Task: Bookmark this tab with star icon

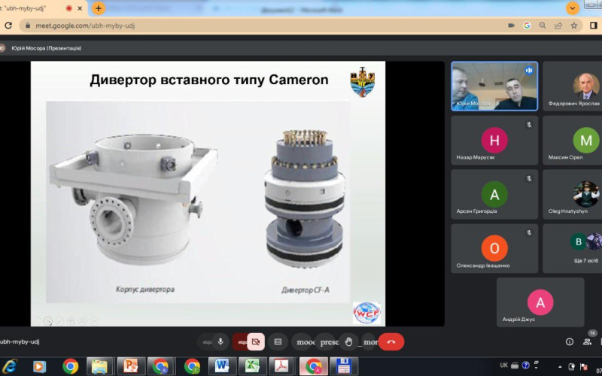Action: click(574, 26)
